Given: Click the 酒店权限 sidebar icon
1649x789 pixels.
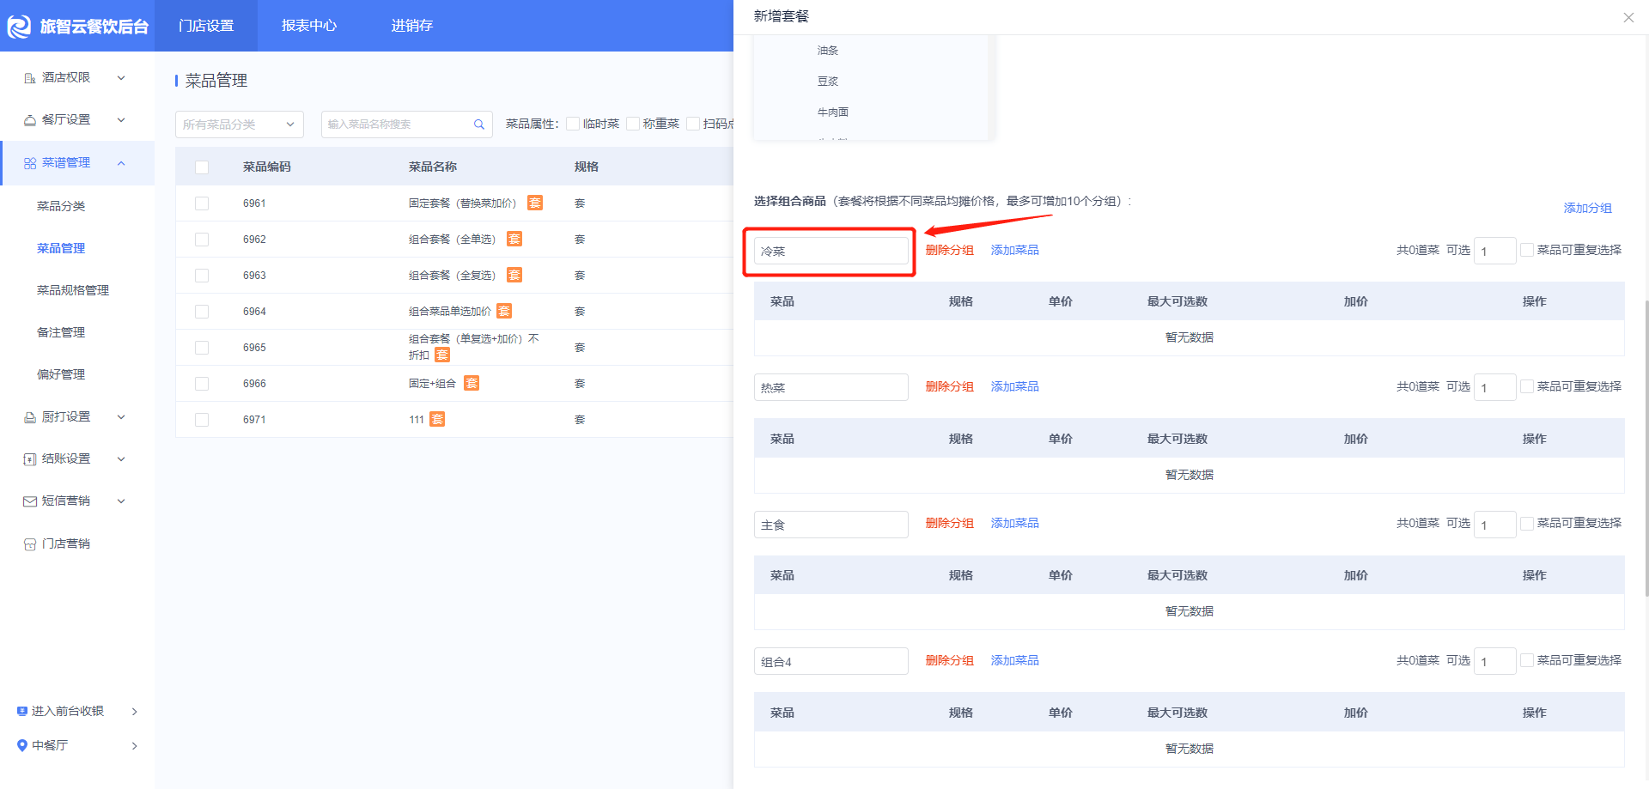Looking at the screenshot, I should [30, 78].
